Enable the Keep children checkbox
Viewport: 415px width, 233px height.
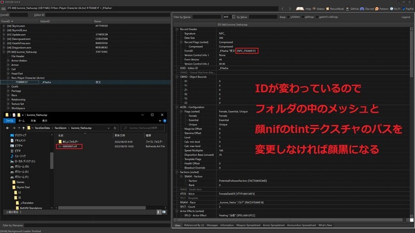288,17
